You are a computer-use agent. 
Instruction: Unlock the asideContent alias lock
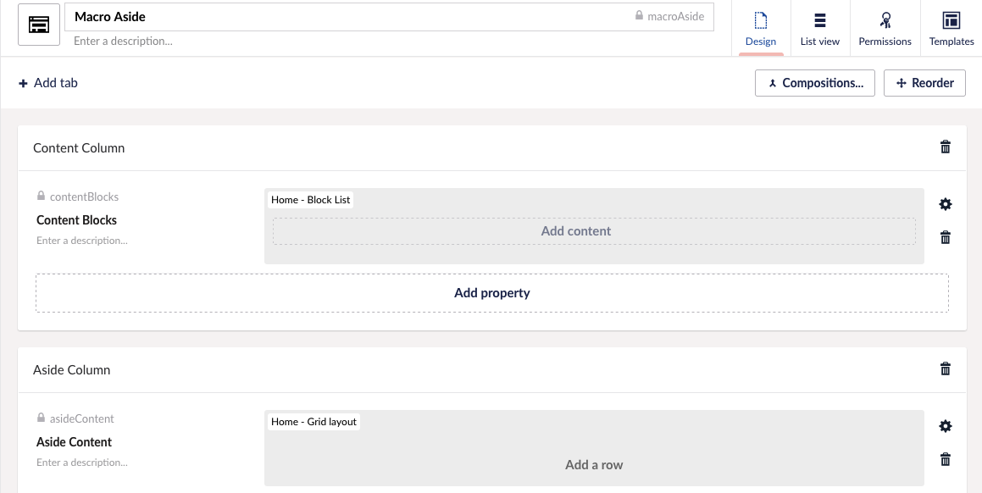[41, 418]
